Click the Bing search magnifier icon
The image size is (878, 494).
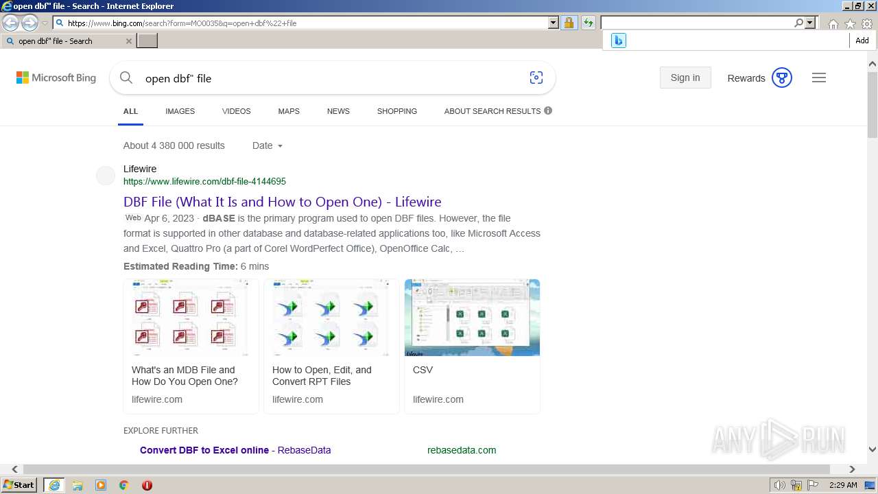point(126,78)
